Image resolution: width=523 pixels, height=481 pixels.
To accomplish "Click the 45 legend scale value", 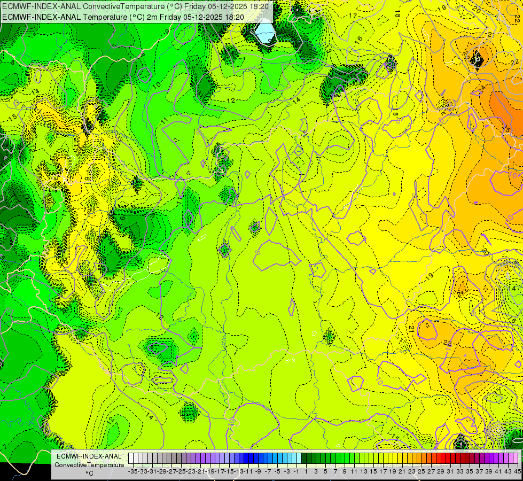I will [517, 471].
